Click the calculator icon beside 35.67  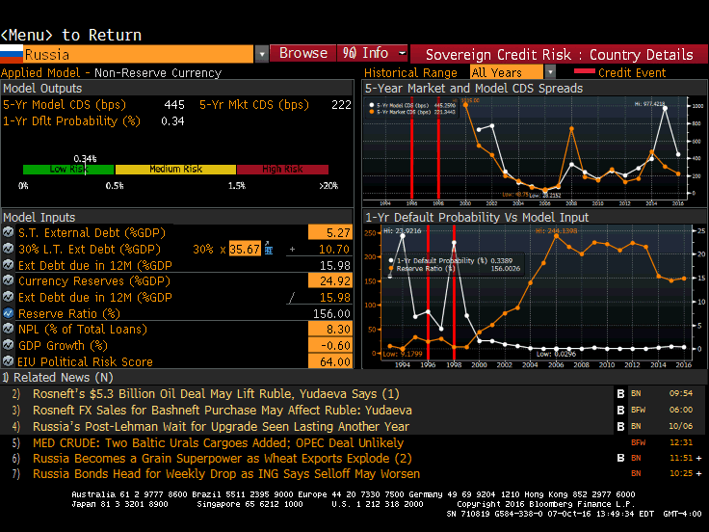pos(269,249)
